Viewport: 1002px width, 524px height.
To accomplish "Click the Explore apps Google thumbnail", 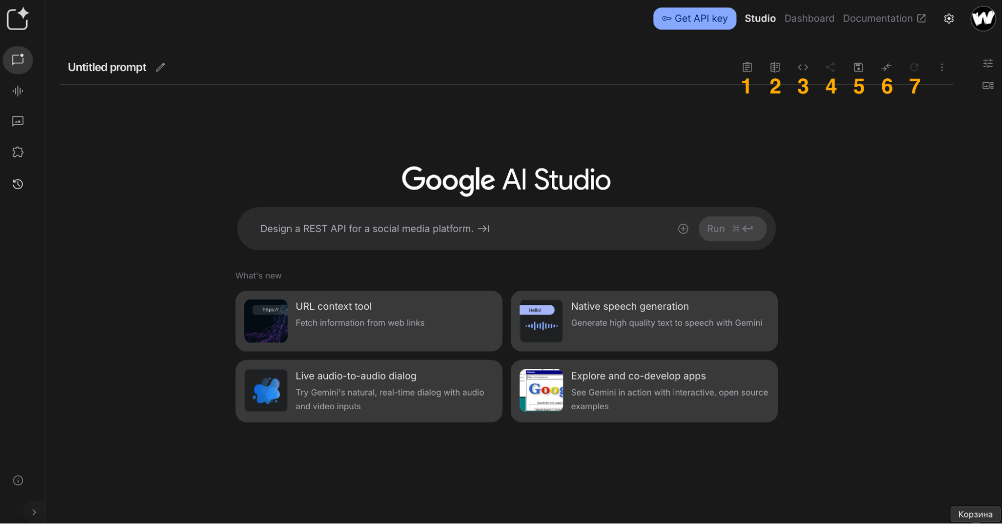I will click(x=541, y=390).
